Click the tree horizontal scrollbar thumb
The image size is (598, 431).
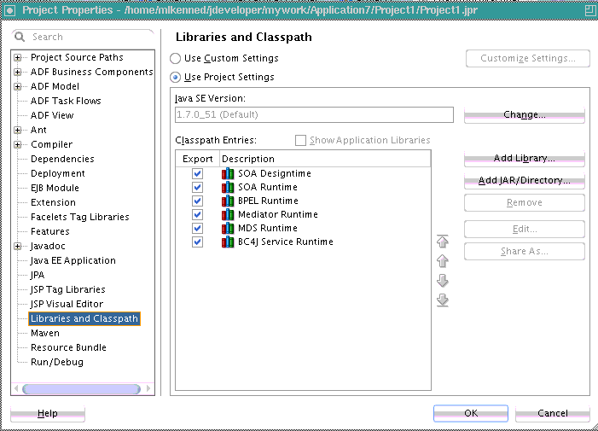click(x=81, y=389)
